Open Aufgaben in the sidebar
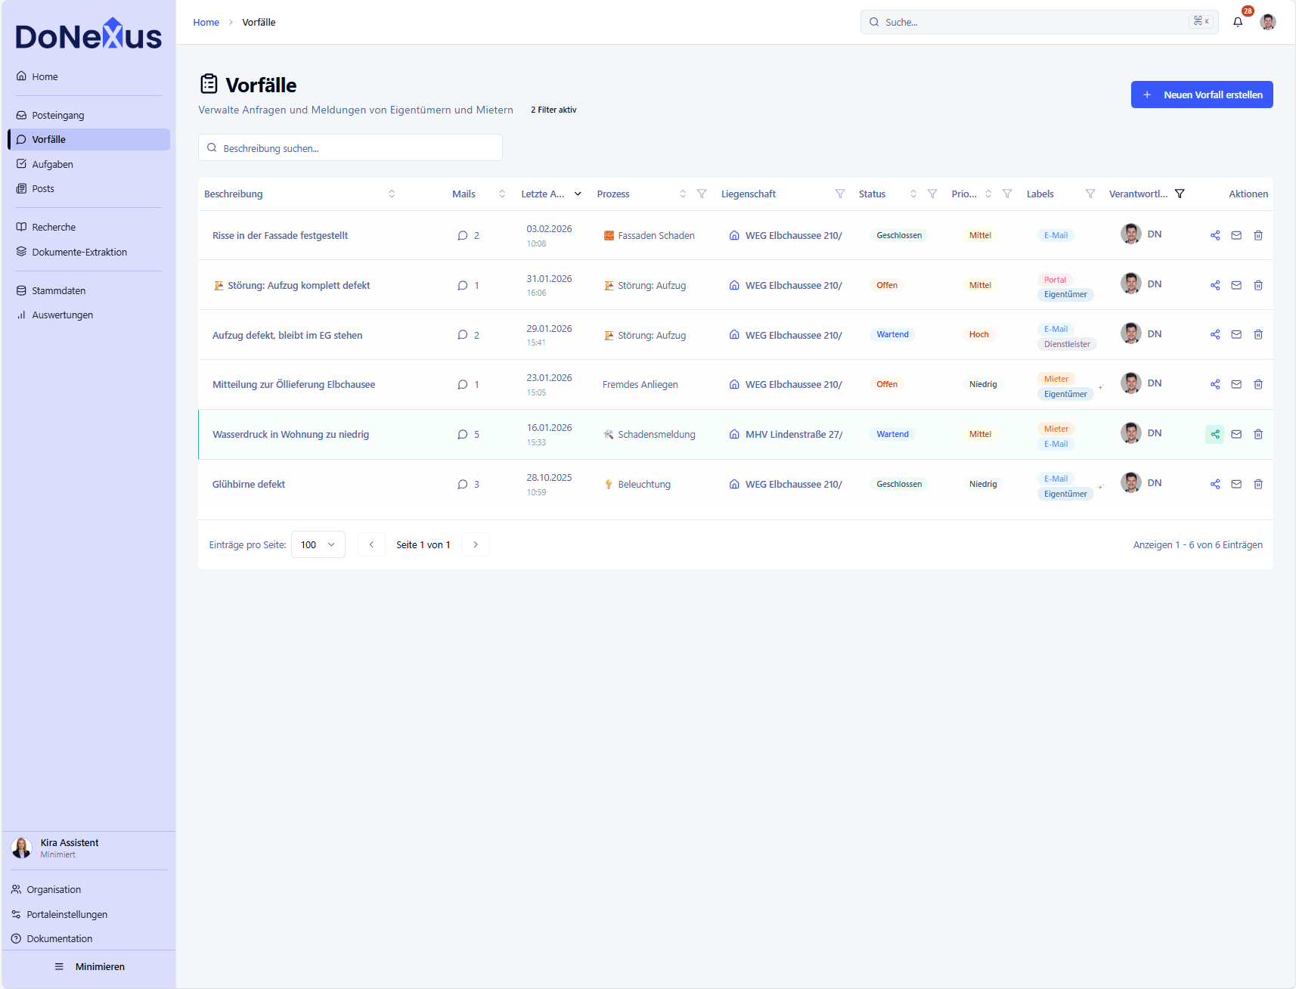Image resolution: width=1296 pixels, height=989 pixels. 88,164
